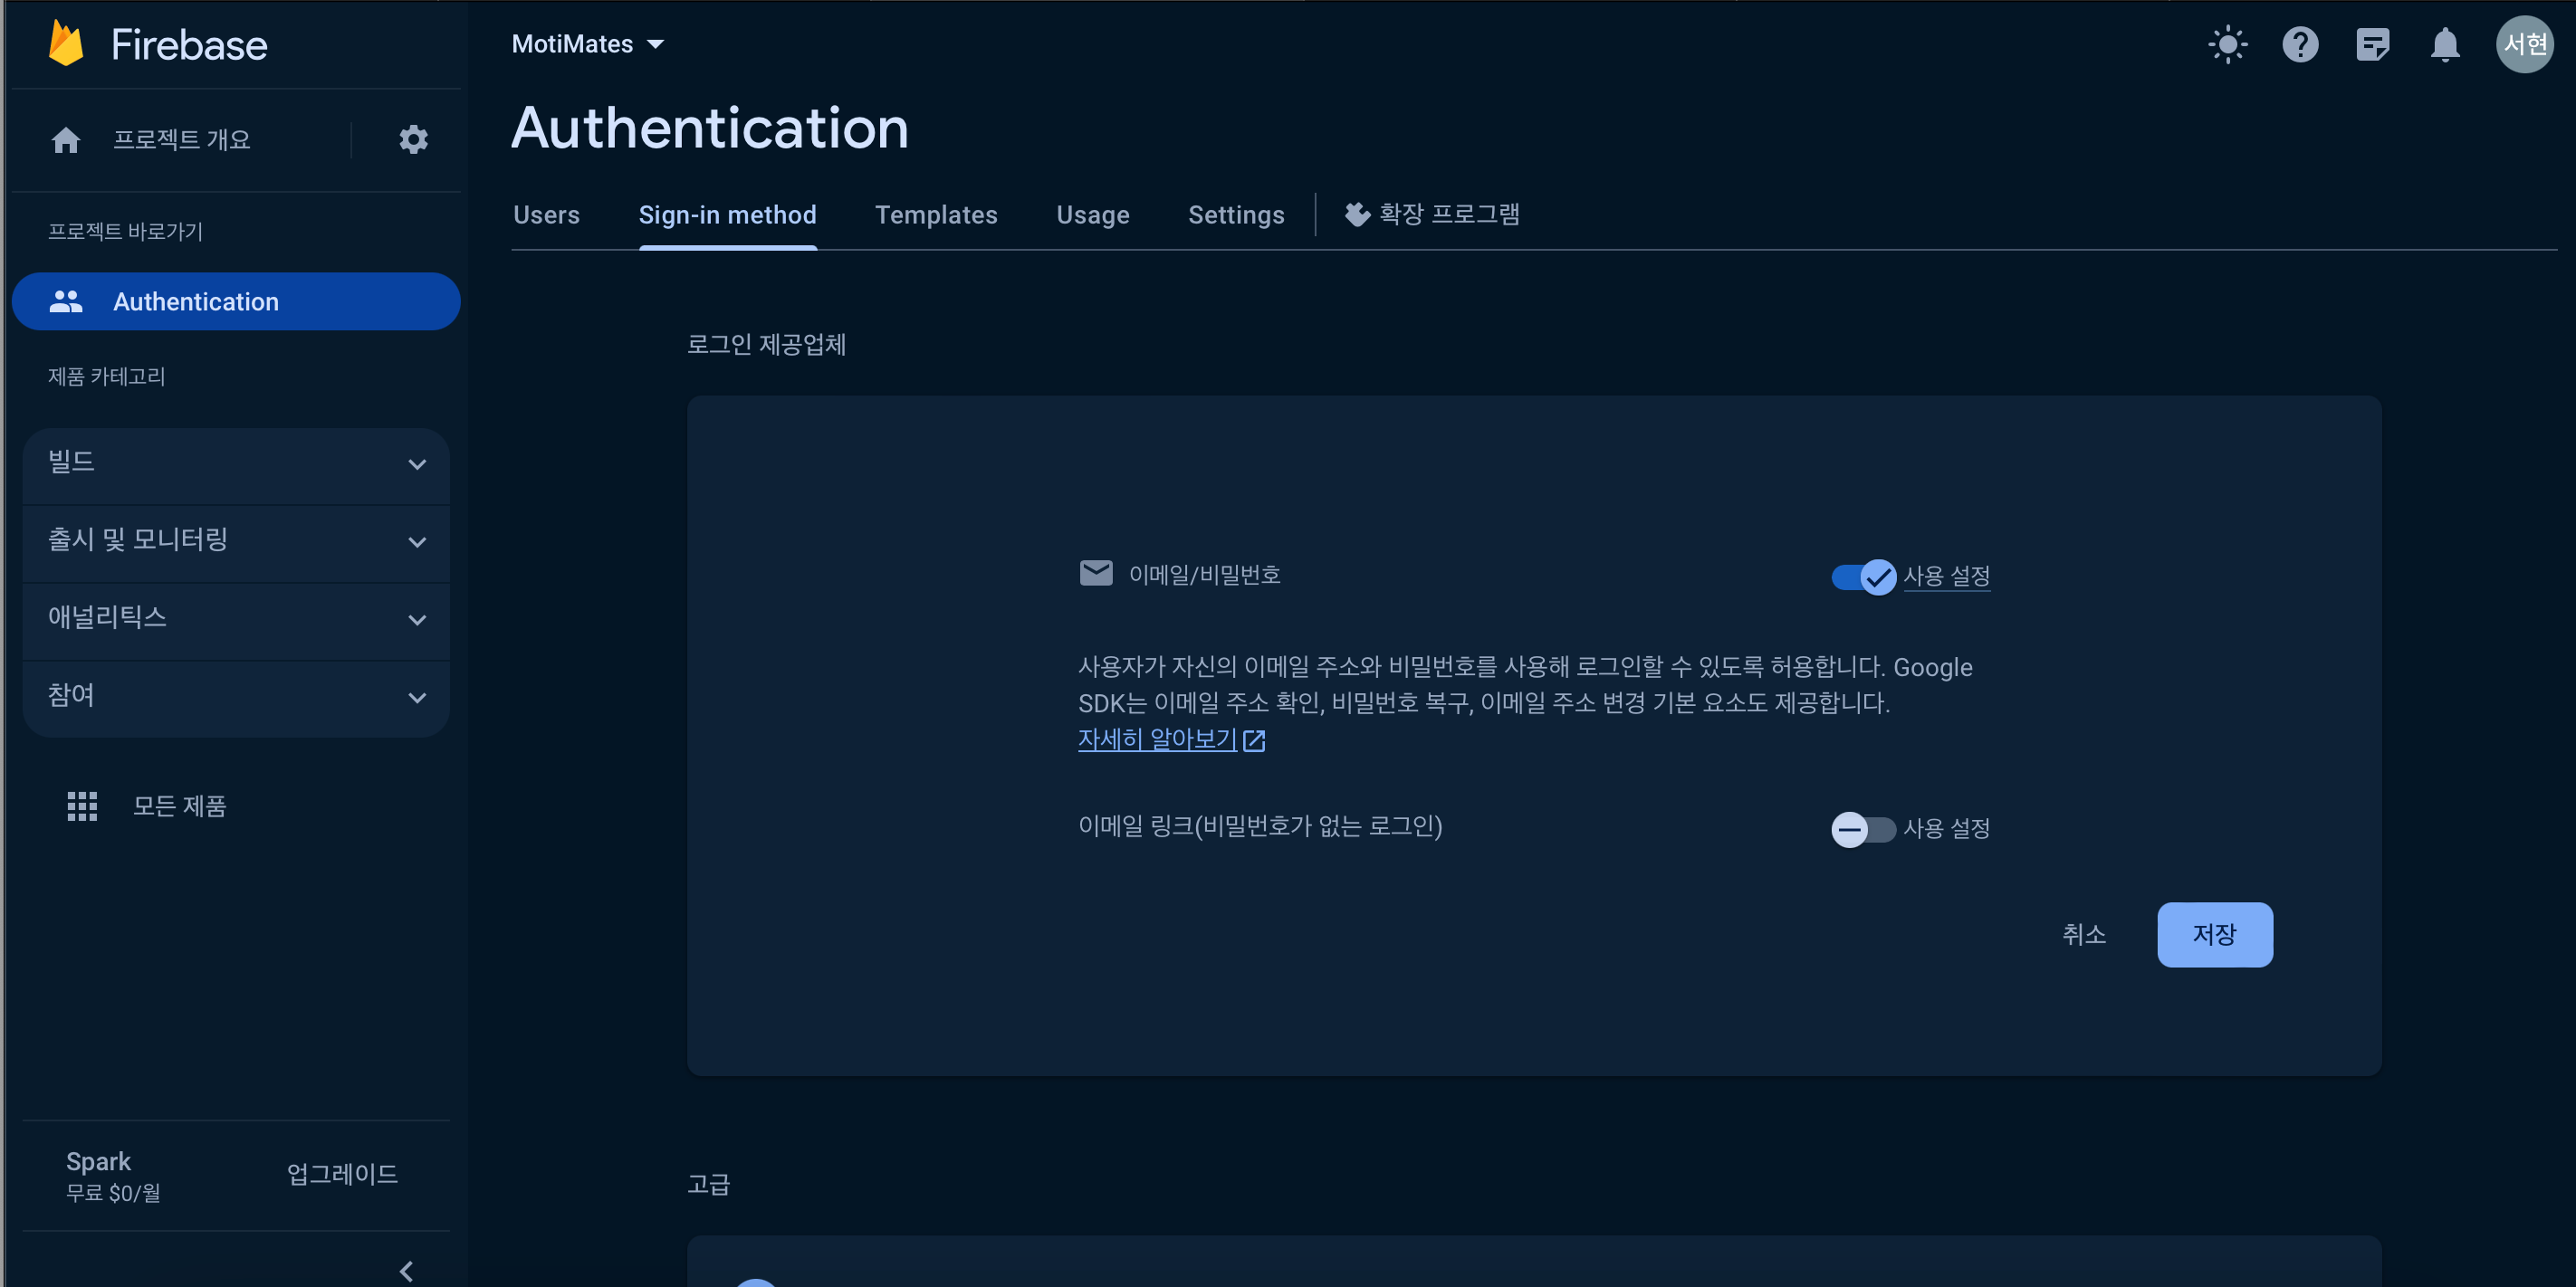Open notifications bell icon
The image size is (2576, 1287).
tap(2444, 44)
